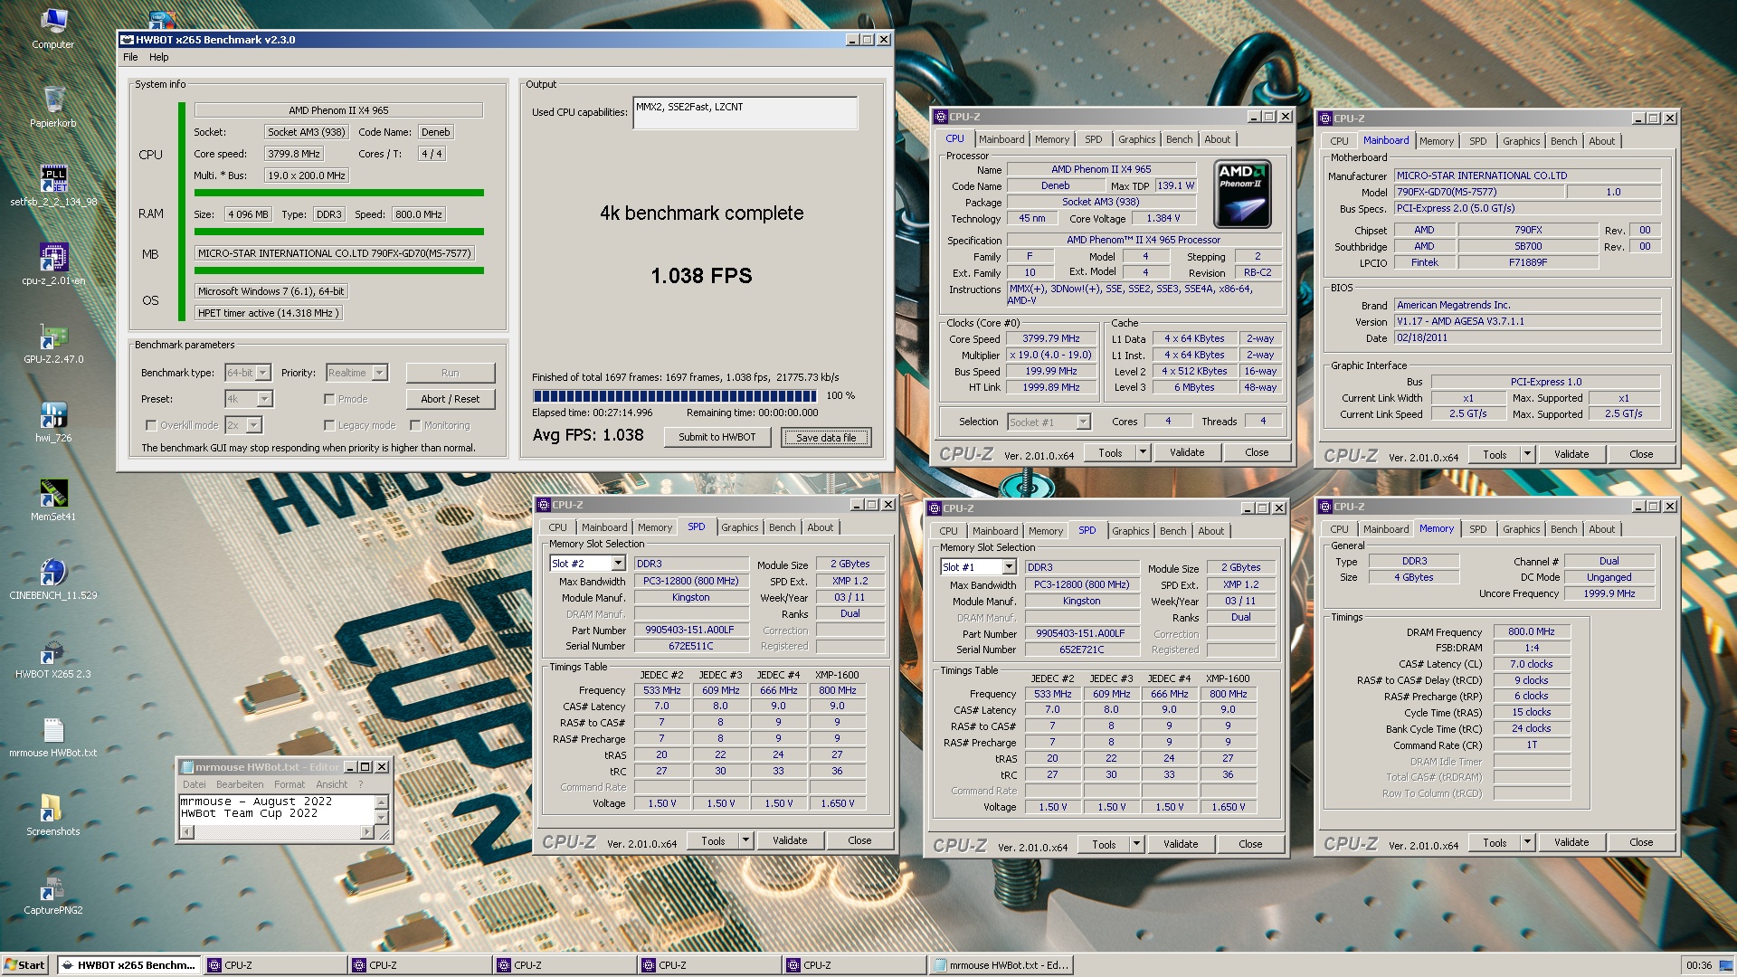
Task: Toggle the Pmode checkbox
Action: pyautogui.click(x=329, y=399)
